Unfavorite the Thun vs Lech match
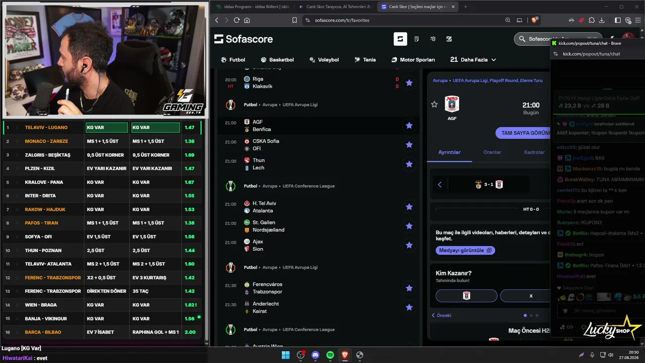The height and width of the screenshot is (363, 645). coord(409,164)
